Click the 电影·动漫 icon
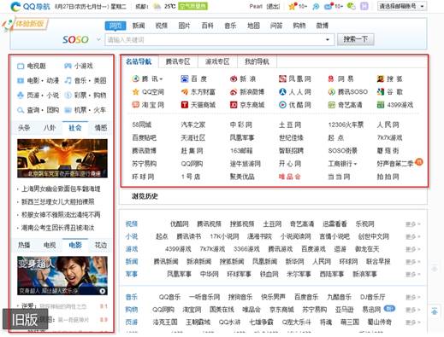The image size is (444, 337). click(x=21, y=81)
